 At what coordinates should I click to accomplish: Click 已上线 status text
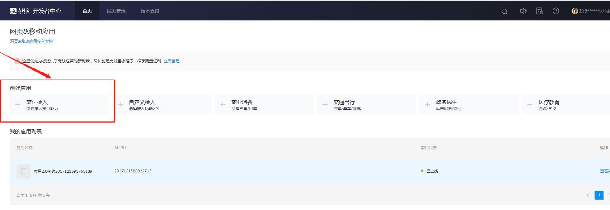432,171
